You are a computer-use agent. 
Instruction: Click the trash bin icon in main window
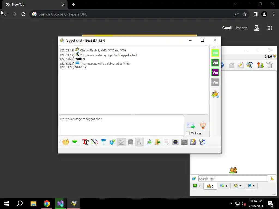(x=269, y=65)
